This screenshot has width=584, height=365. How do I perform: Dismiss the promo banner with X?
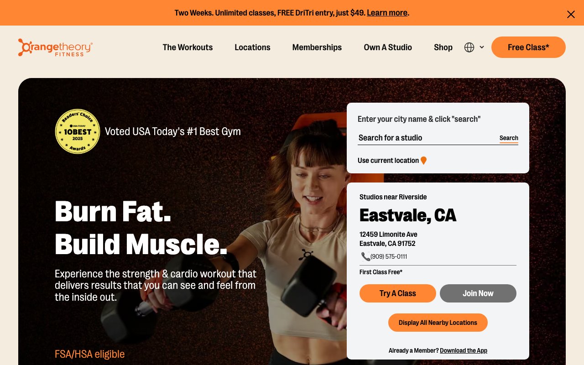point(571,14)
